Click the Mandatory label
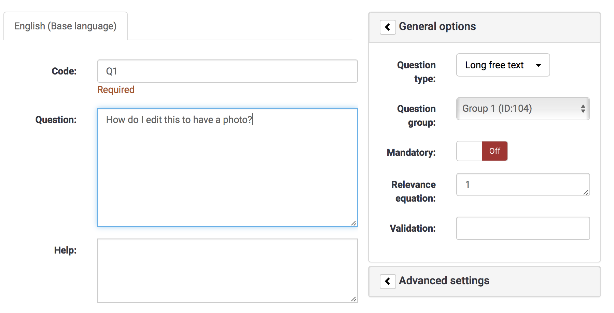Screen dimensions: 614x313 (x=411, y=152)
